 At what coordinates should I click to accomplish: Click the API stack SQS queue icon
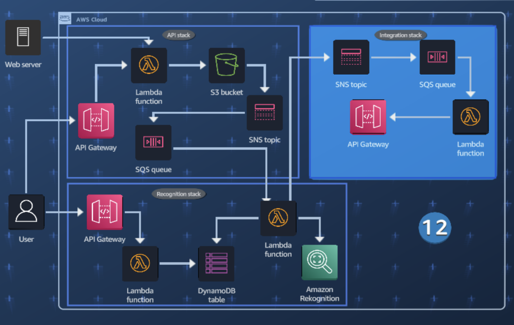(153, 143)
